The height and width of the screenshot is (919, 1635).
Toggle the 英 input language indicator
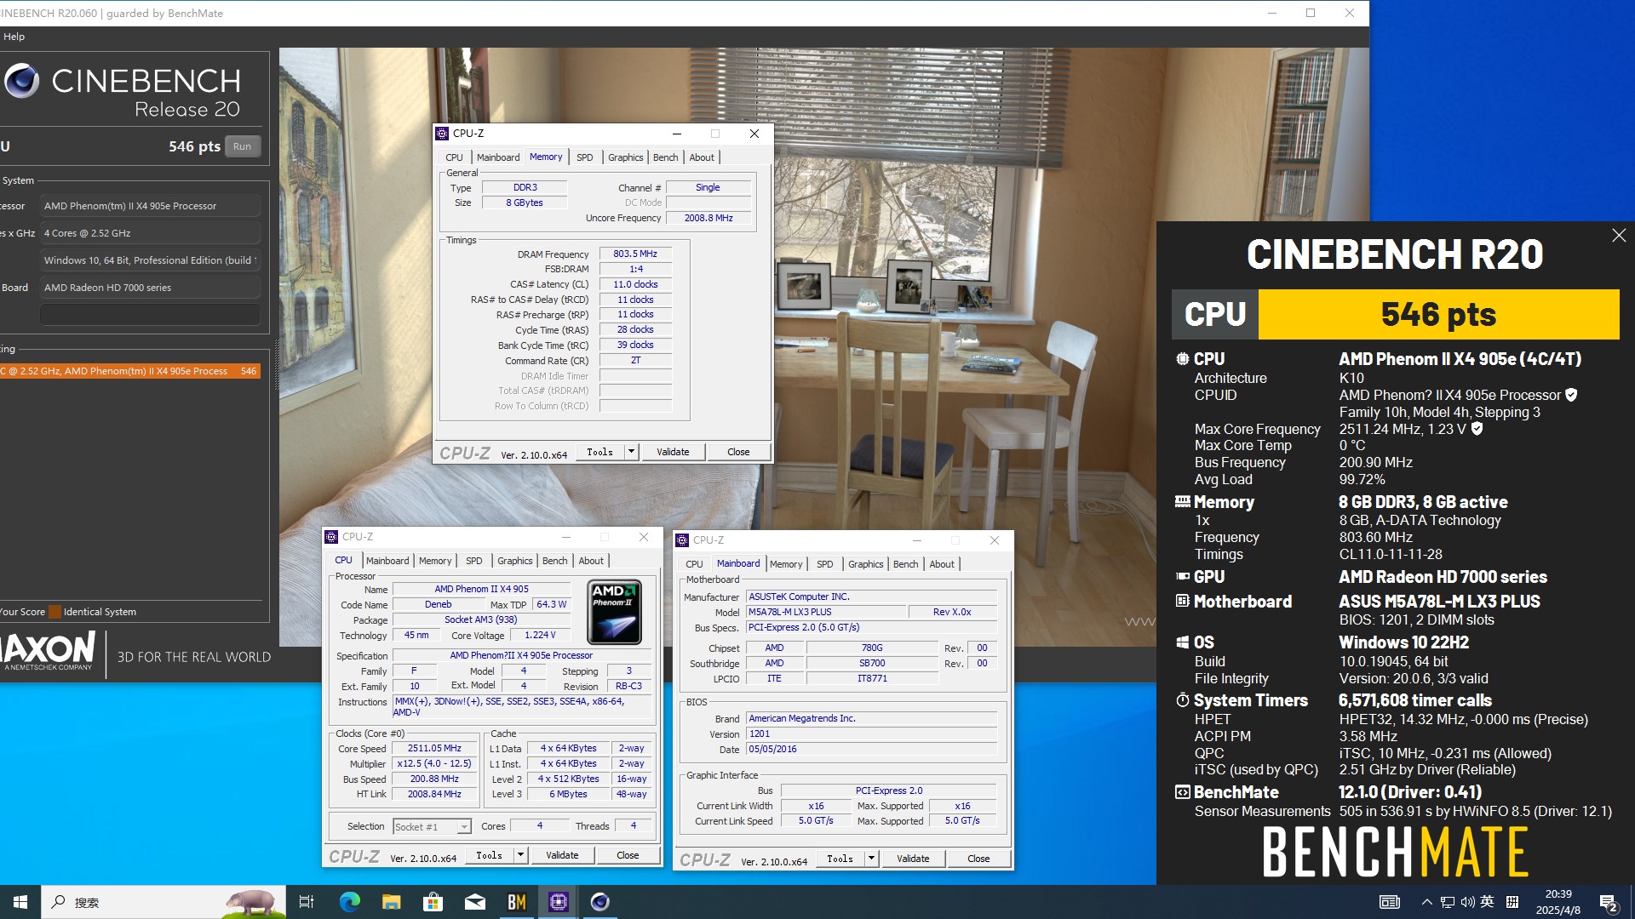(x=1487, y=902)
